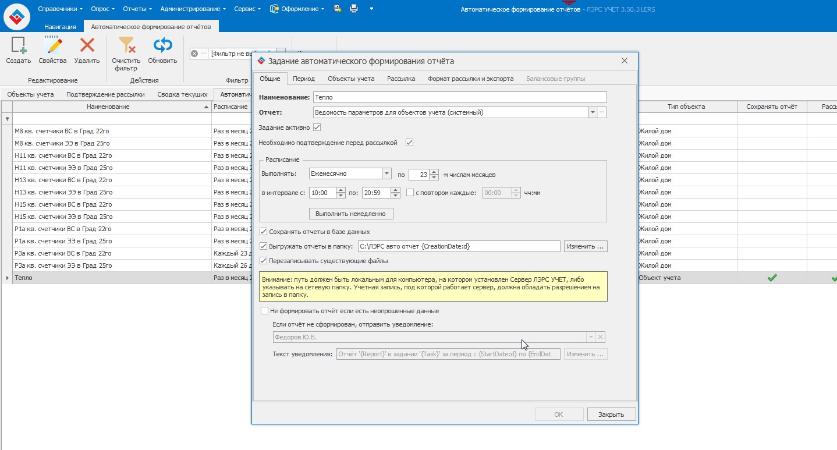
Task: Decrease the interval end time 20:59
Action: point(396,196)
